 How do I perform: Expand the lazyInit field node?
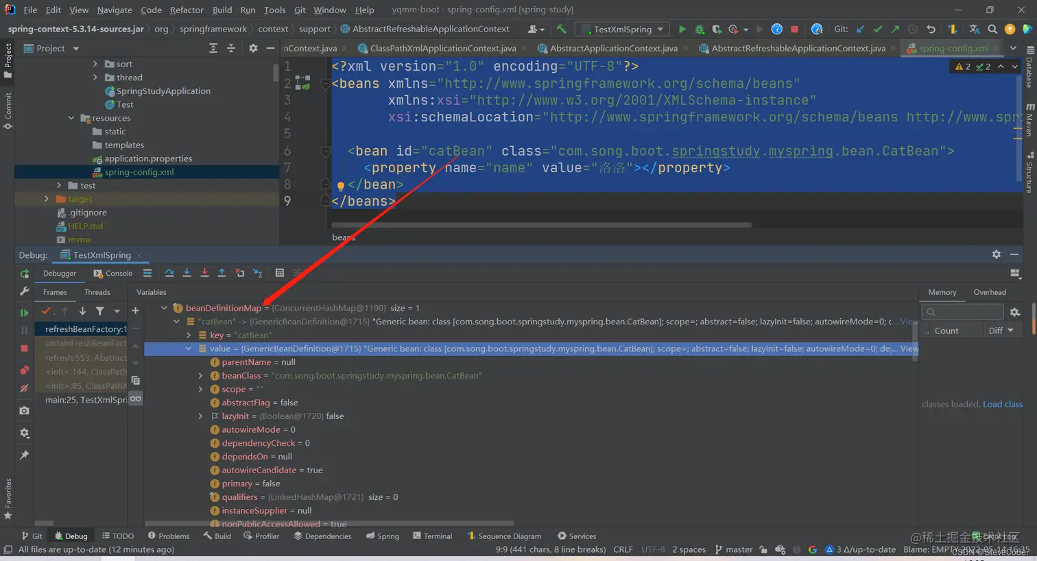pyautogui.click(x=200, y=416)
